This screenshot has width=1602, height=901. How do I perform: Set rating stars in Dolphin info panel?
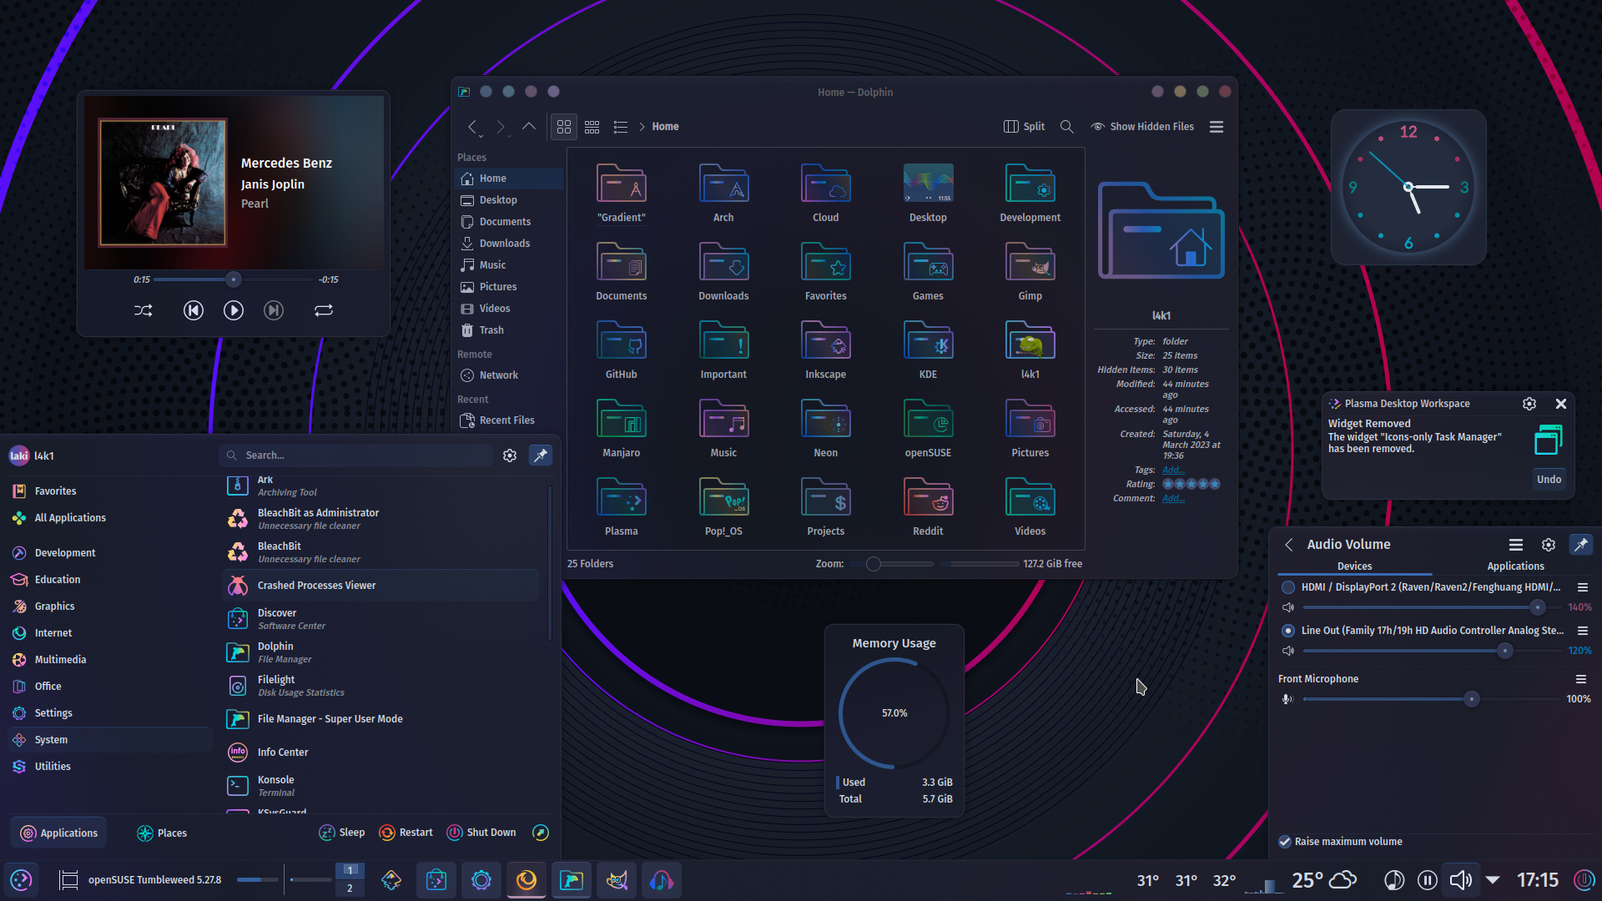[1191, 484]
